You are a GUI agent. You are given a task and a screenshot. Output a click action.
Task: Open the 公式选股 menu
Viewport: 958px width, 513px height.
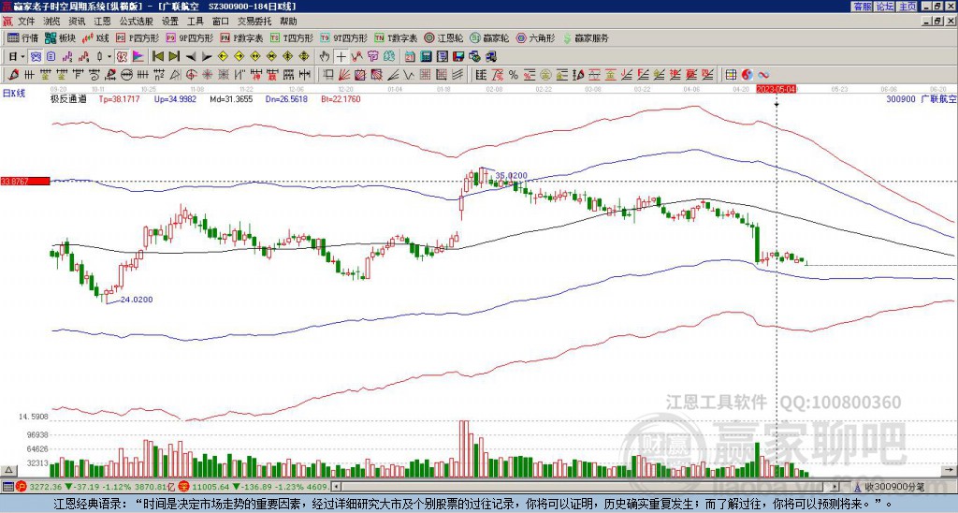click(137, 22)
